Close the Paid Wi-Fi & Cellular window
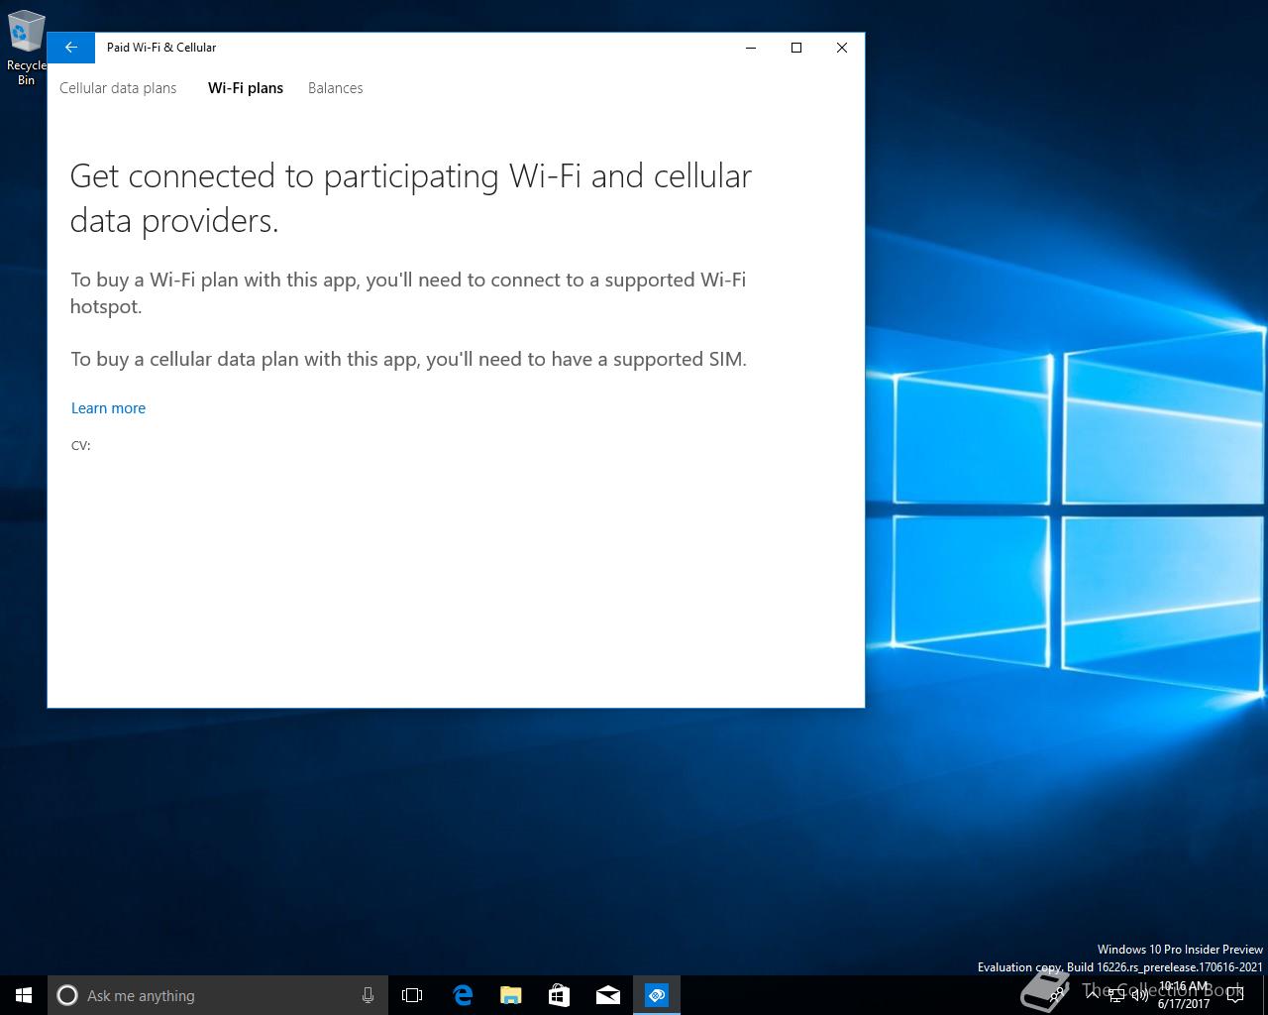The width and height of the screenshot is (1268, 1015). 842,48
